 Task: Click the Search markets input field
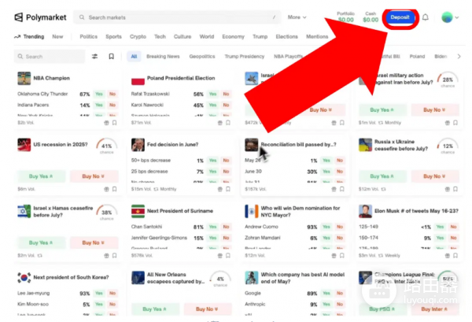(x=181, y=17)
